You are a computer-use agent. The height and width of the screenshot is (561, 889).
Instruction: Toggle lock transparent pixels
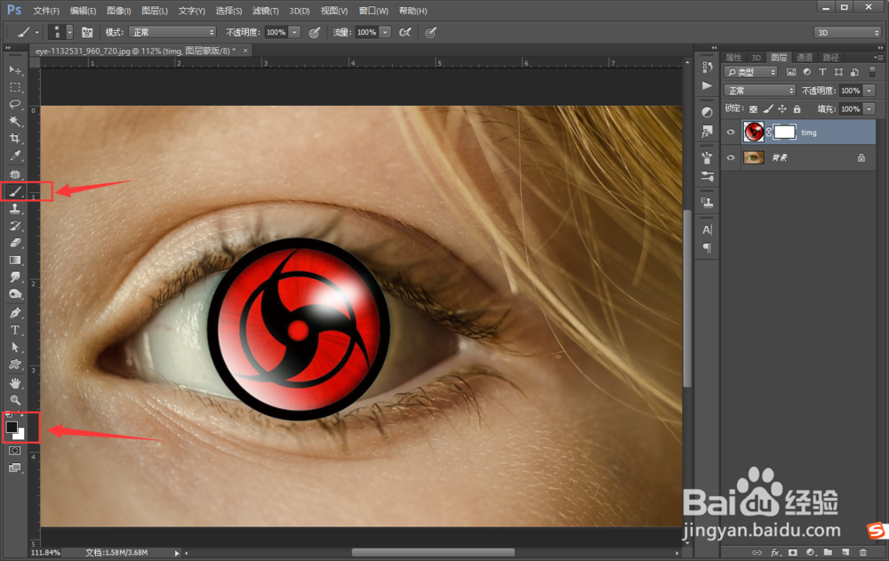753,108
